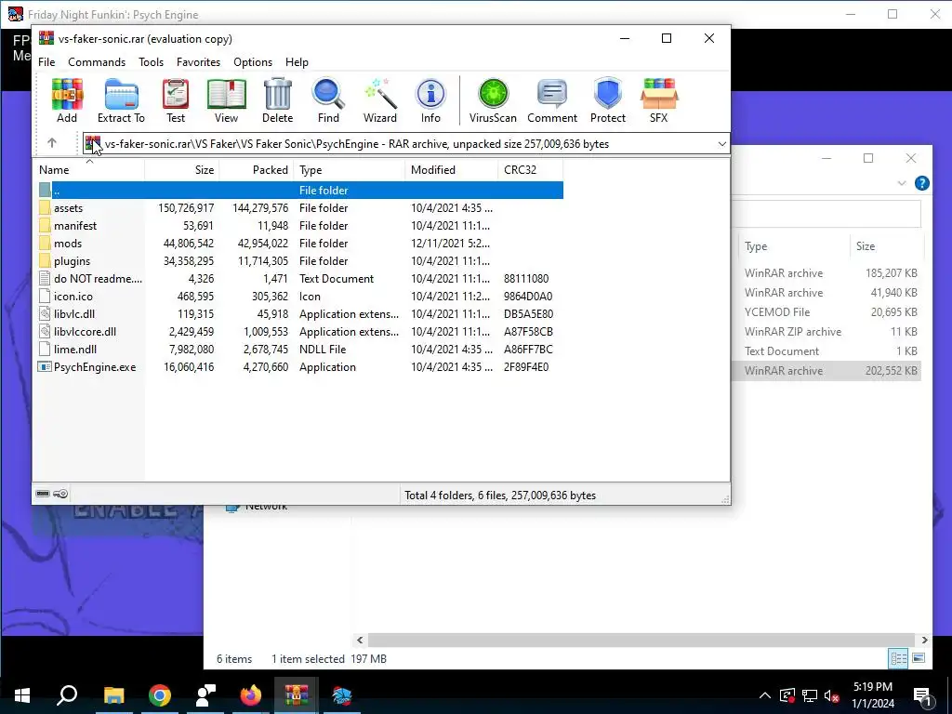Click the key password icon in status bar
952x714 pixels.
[x=60, y=494]
